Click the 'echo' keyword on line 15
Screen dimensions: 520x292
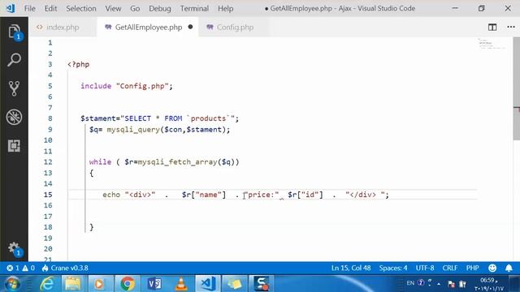click(x=111, y=195)
